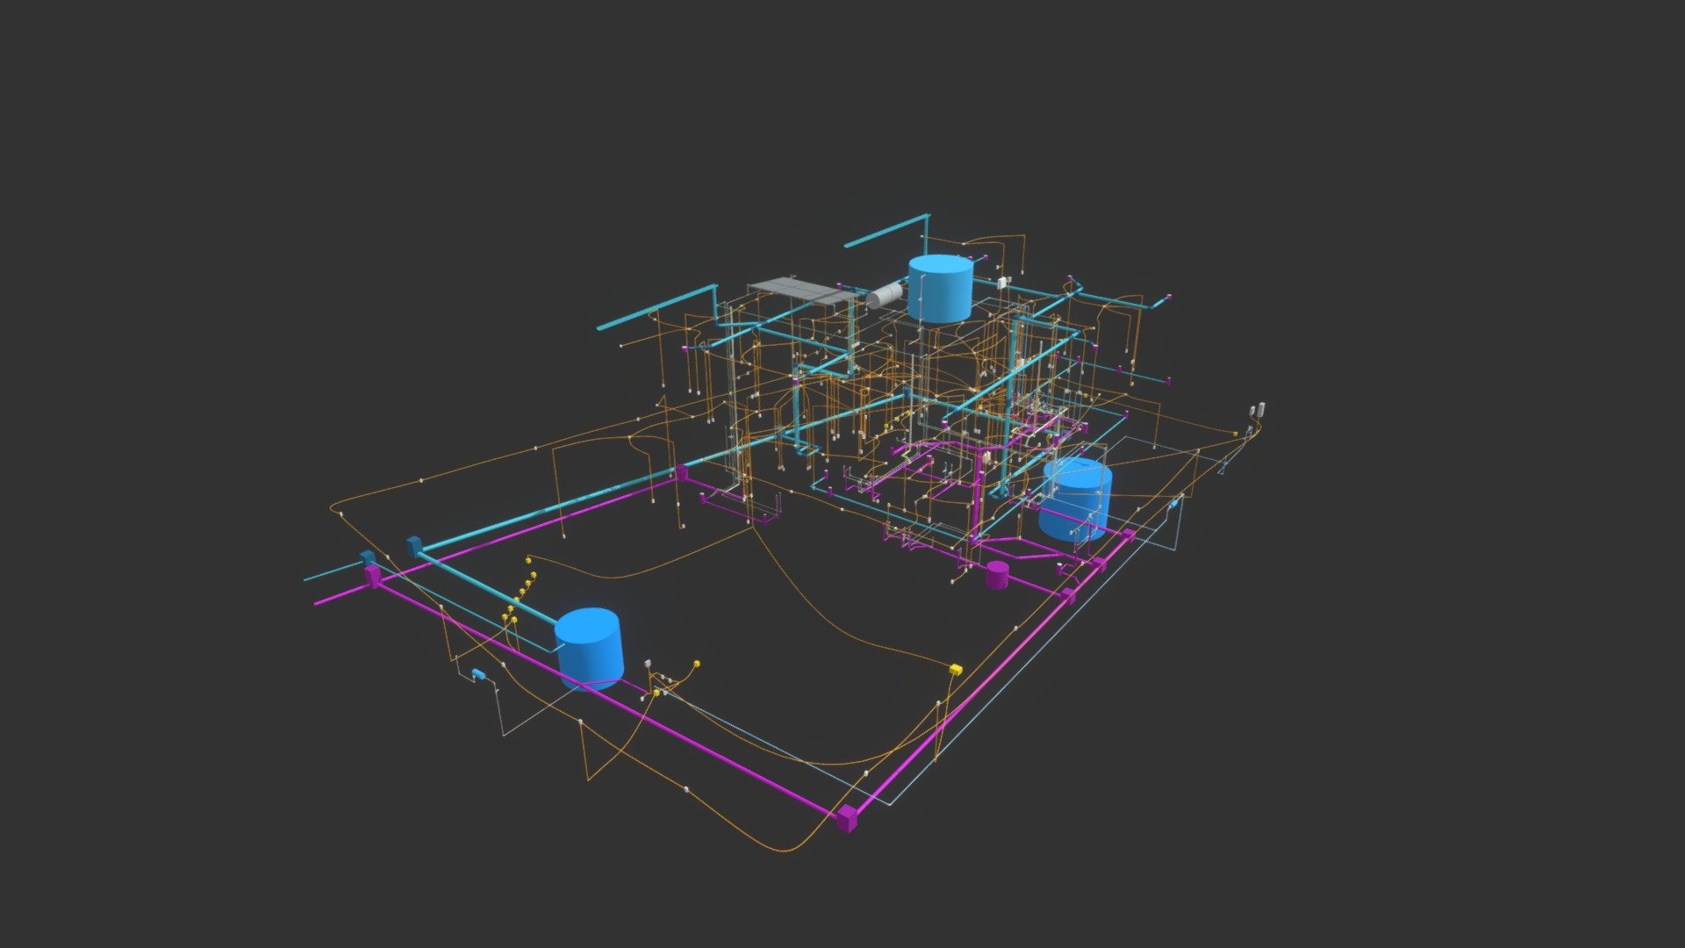Screen dimensions: 1685x948
Task: Select the blue tank at the lower left
Action: [x=589, y=648]
